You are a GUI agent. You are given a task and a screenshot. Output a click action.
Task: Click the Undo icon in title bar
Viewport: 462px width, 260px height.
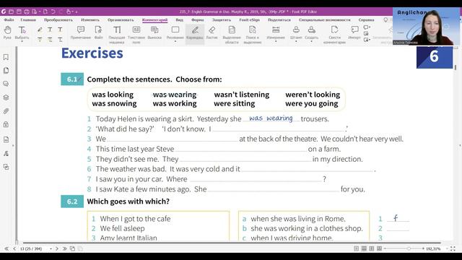click(x=53, y=12)
